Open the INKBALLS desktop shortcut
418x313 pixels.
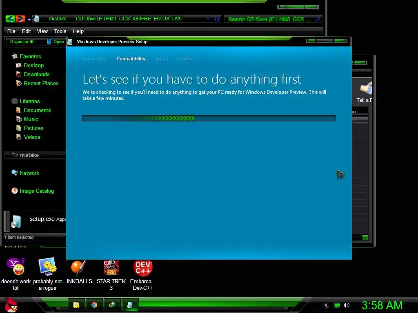coord(79,272)
